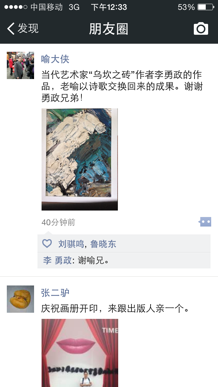Image resolution: width=218 pixels, height=387 pixels.
Task: Tap the post text about 李勇政's artwork
Action: [122, 86]
